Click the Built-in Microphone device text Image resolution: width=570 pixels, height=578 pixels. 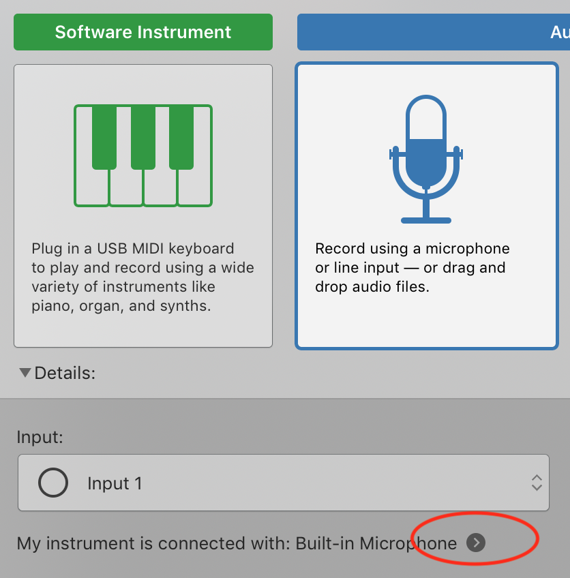(x=376, y=543)
